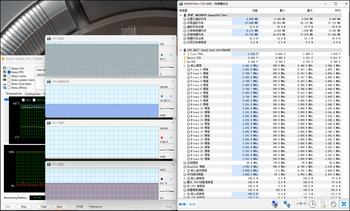Click Reset in CPU 封装功率 graph
The width and height of the screenshot is (350, 211).
coord(171,109)
